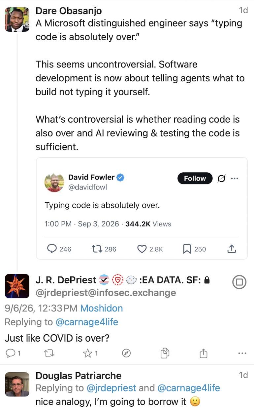
Task: Follow David Fowler
Action: 195,178
